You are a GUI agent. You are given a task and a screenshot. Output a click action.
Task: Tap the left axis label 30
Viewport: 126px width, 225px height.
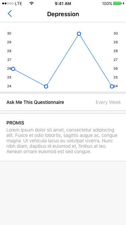tap(9, 33)
